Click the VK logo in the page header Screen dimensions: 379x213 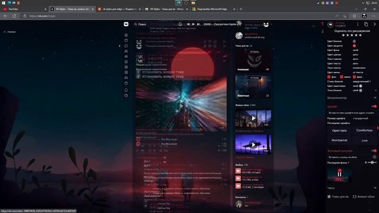(126, 24)
